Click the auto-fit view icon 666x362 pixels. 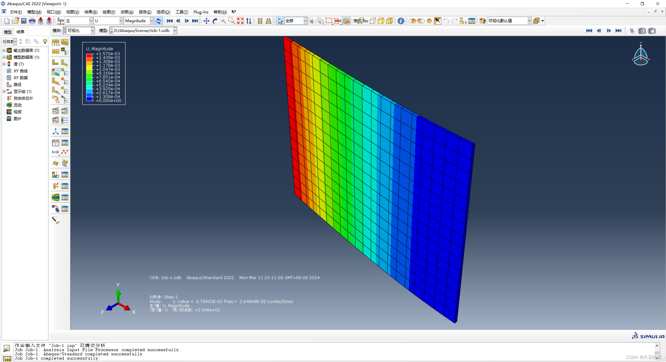tap(240, 21)
